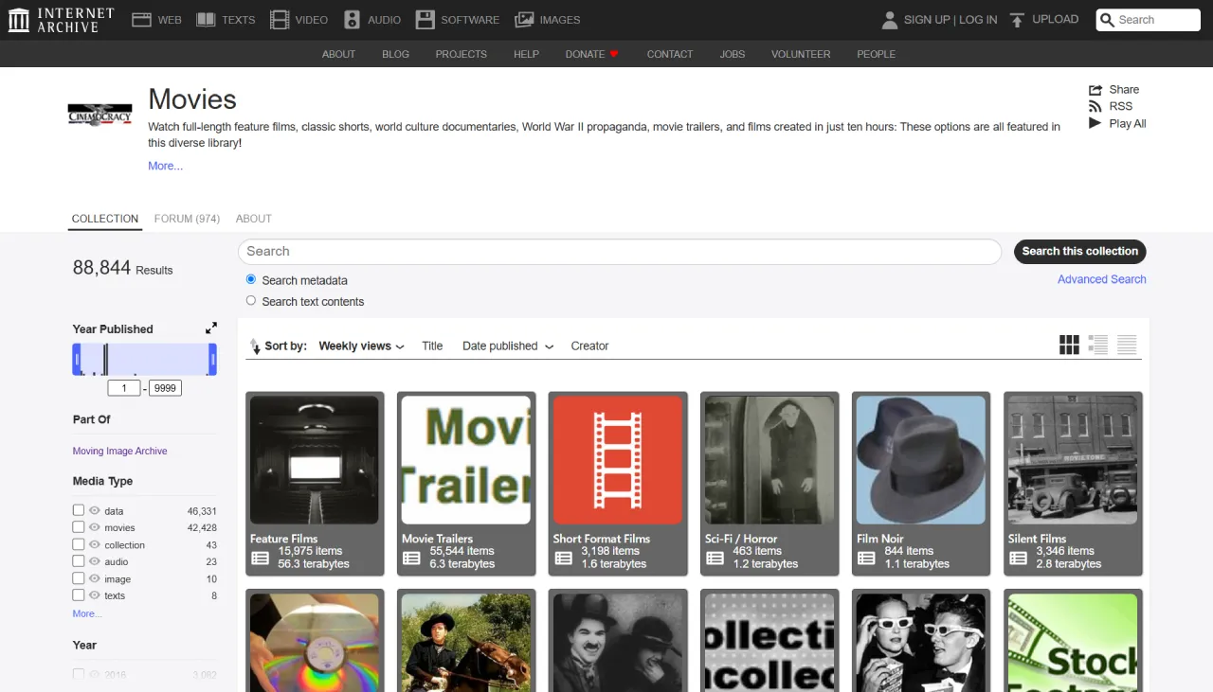Image resolution: width=1213 pixels, height=692 pixels.
Task: Open the Advanced Search link
Action: tap(1101, 279)
